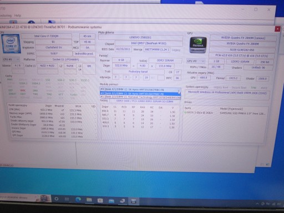Screen dimensions: 284x213
Task: Click the blue disc toolbar icon
Action: (31, 22)
